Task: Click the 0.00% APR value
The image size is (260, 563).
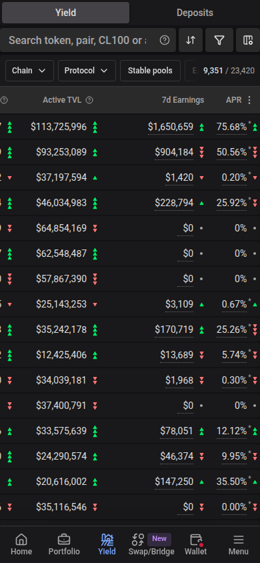Action: point(234,508)
